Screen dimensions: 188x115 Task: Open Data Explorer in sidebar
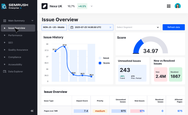(x=16, y=72)
